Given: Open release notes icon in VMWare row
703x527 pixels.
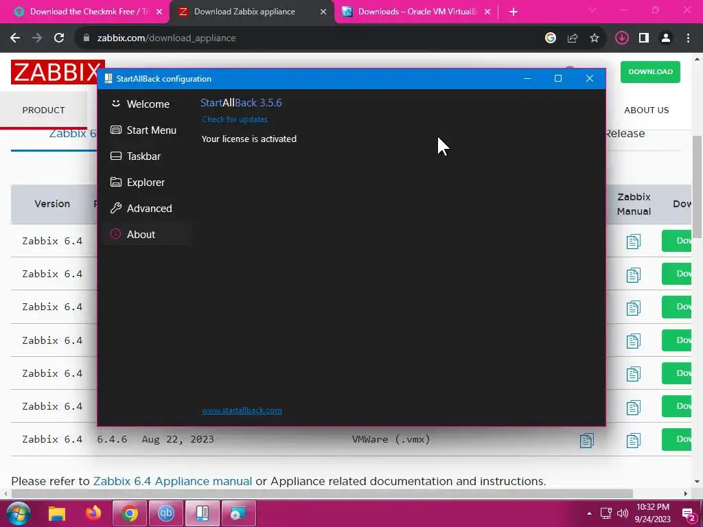Looking at the screenshot, I should 586,440.
